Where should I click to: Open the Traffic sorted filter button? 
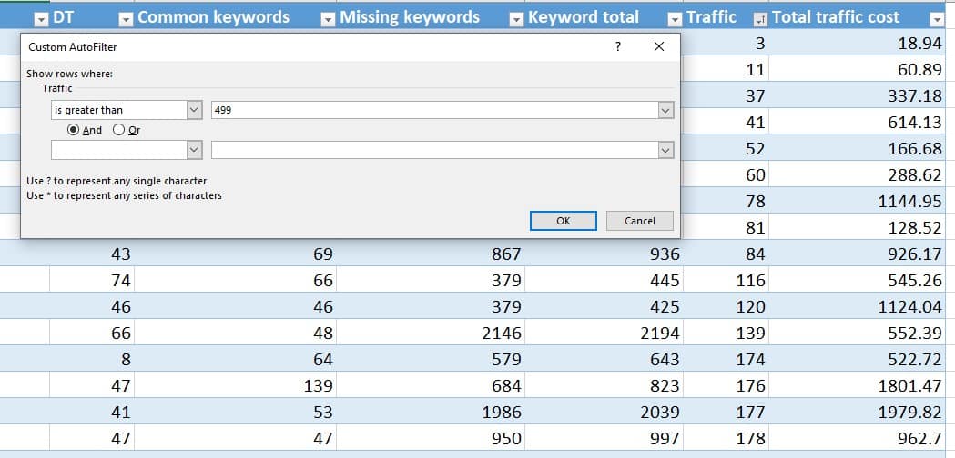(x=760, y=19)
